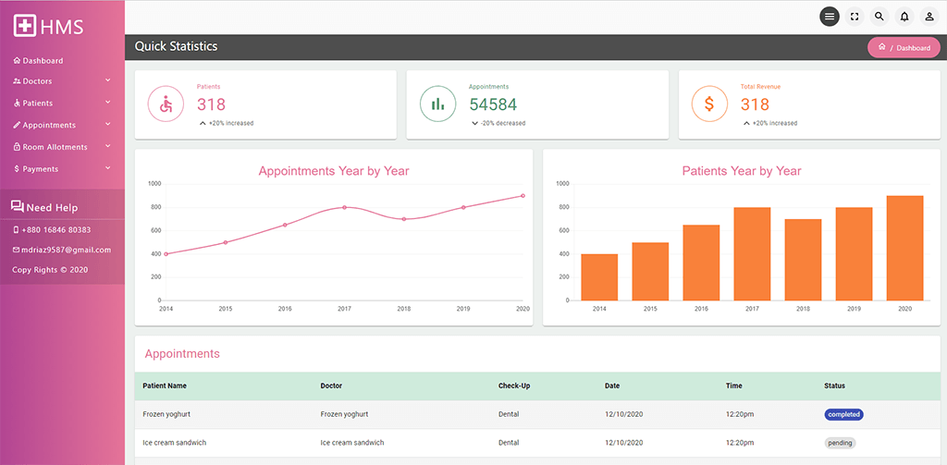Click the envelope icon beside email address

[17, 250]
